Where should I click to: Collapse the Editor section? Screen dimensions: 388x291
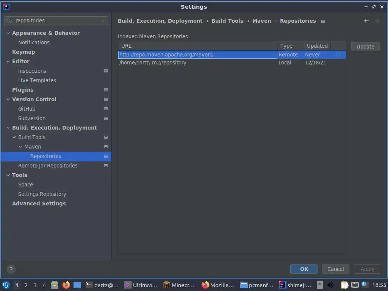8,61
